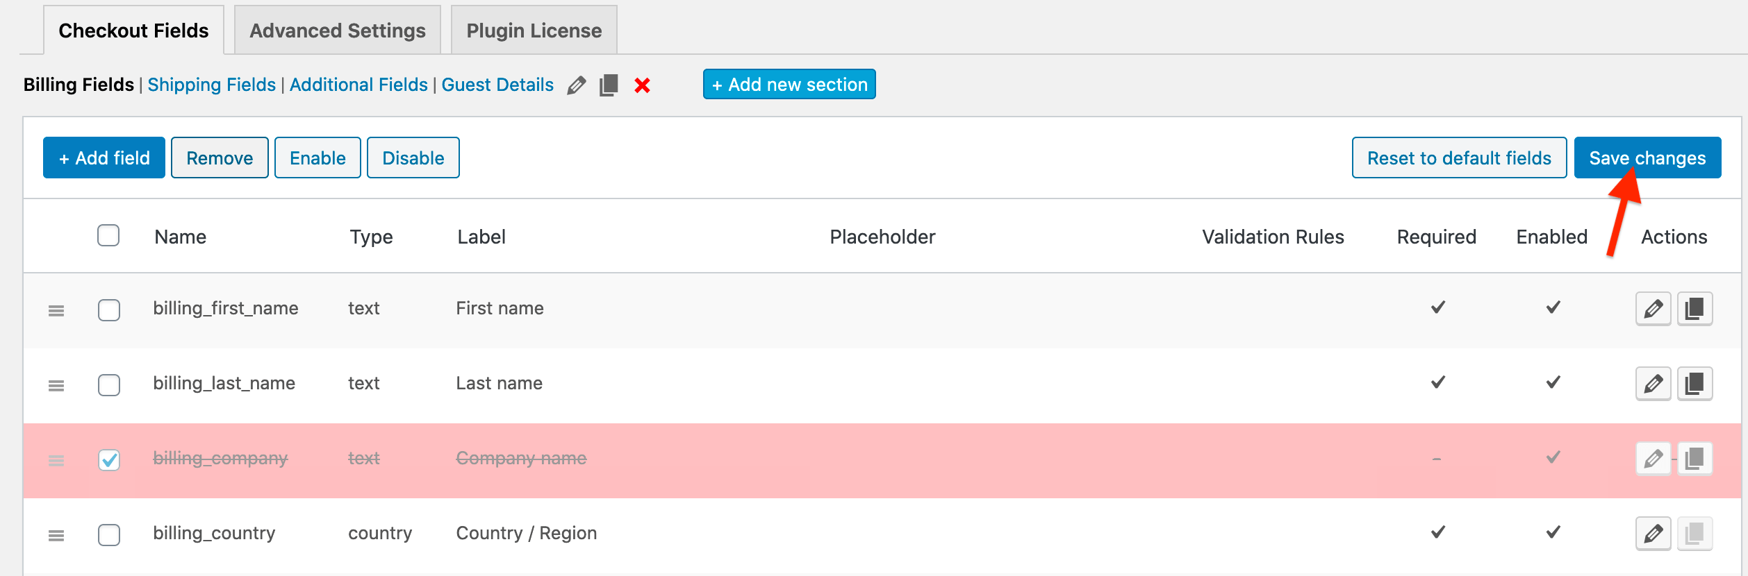
Task: Edit the billing_company field
Action: point(1653,458)
